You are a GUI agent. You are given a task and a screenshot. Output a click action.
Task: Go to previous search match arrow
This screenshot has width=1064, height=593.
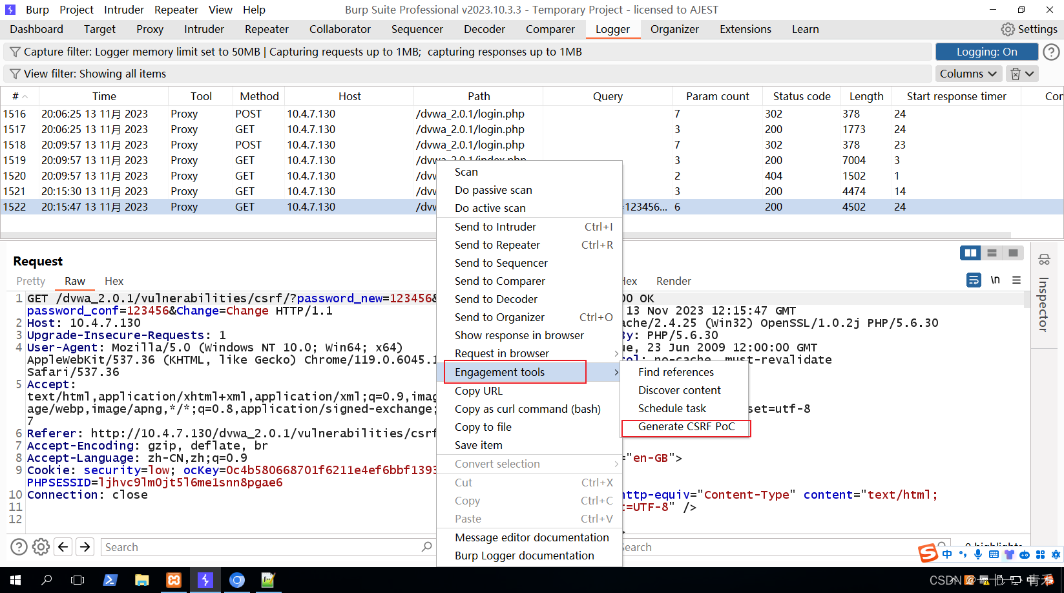(63, 547)
